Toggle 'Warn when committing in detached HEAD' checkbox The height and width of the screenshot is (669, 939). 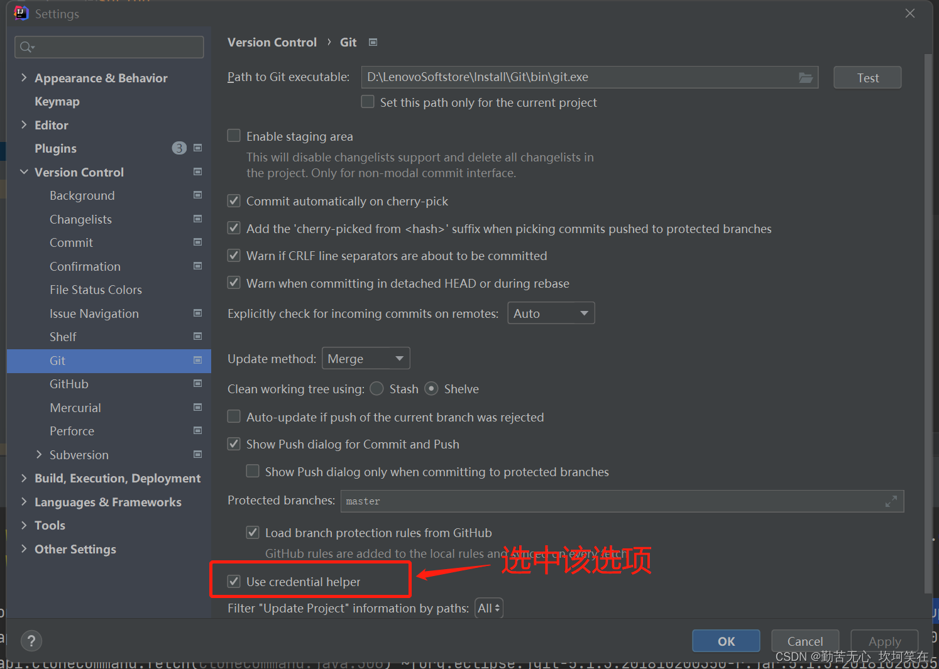(x=234, y=283)
